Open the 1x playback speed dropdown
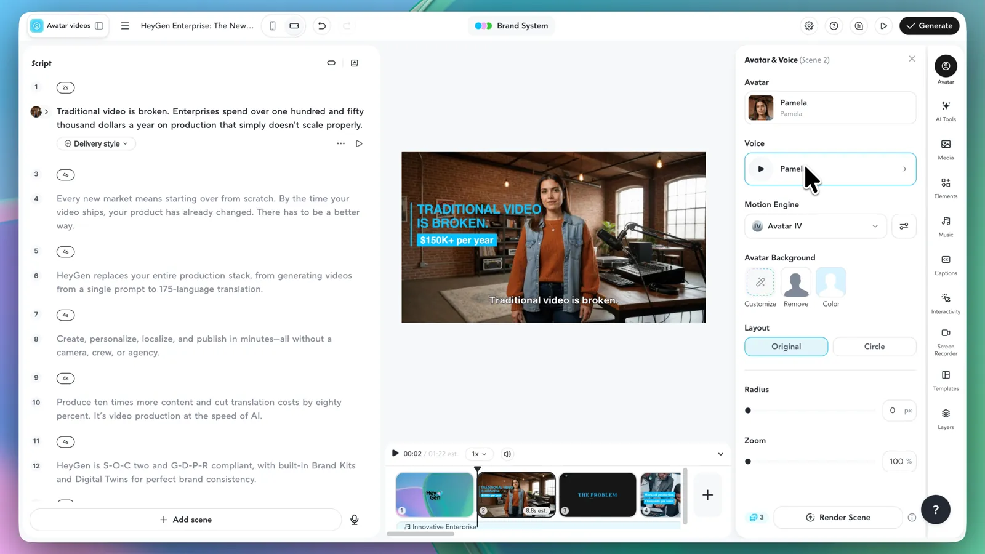 [x=479, y=454]
